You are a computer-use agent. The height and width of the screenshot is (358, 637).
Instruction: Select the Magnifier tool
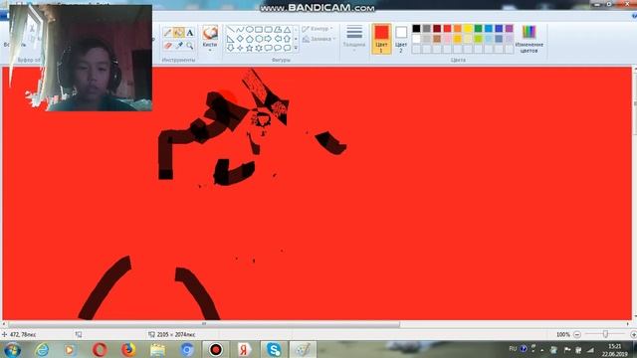pos(190,46)
